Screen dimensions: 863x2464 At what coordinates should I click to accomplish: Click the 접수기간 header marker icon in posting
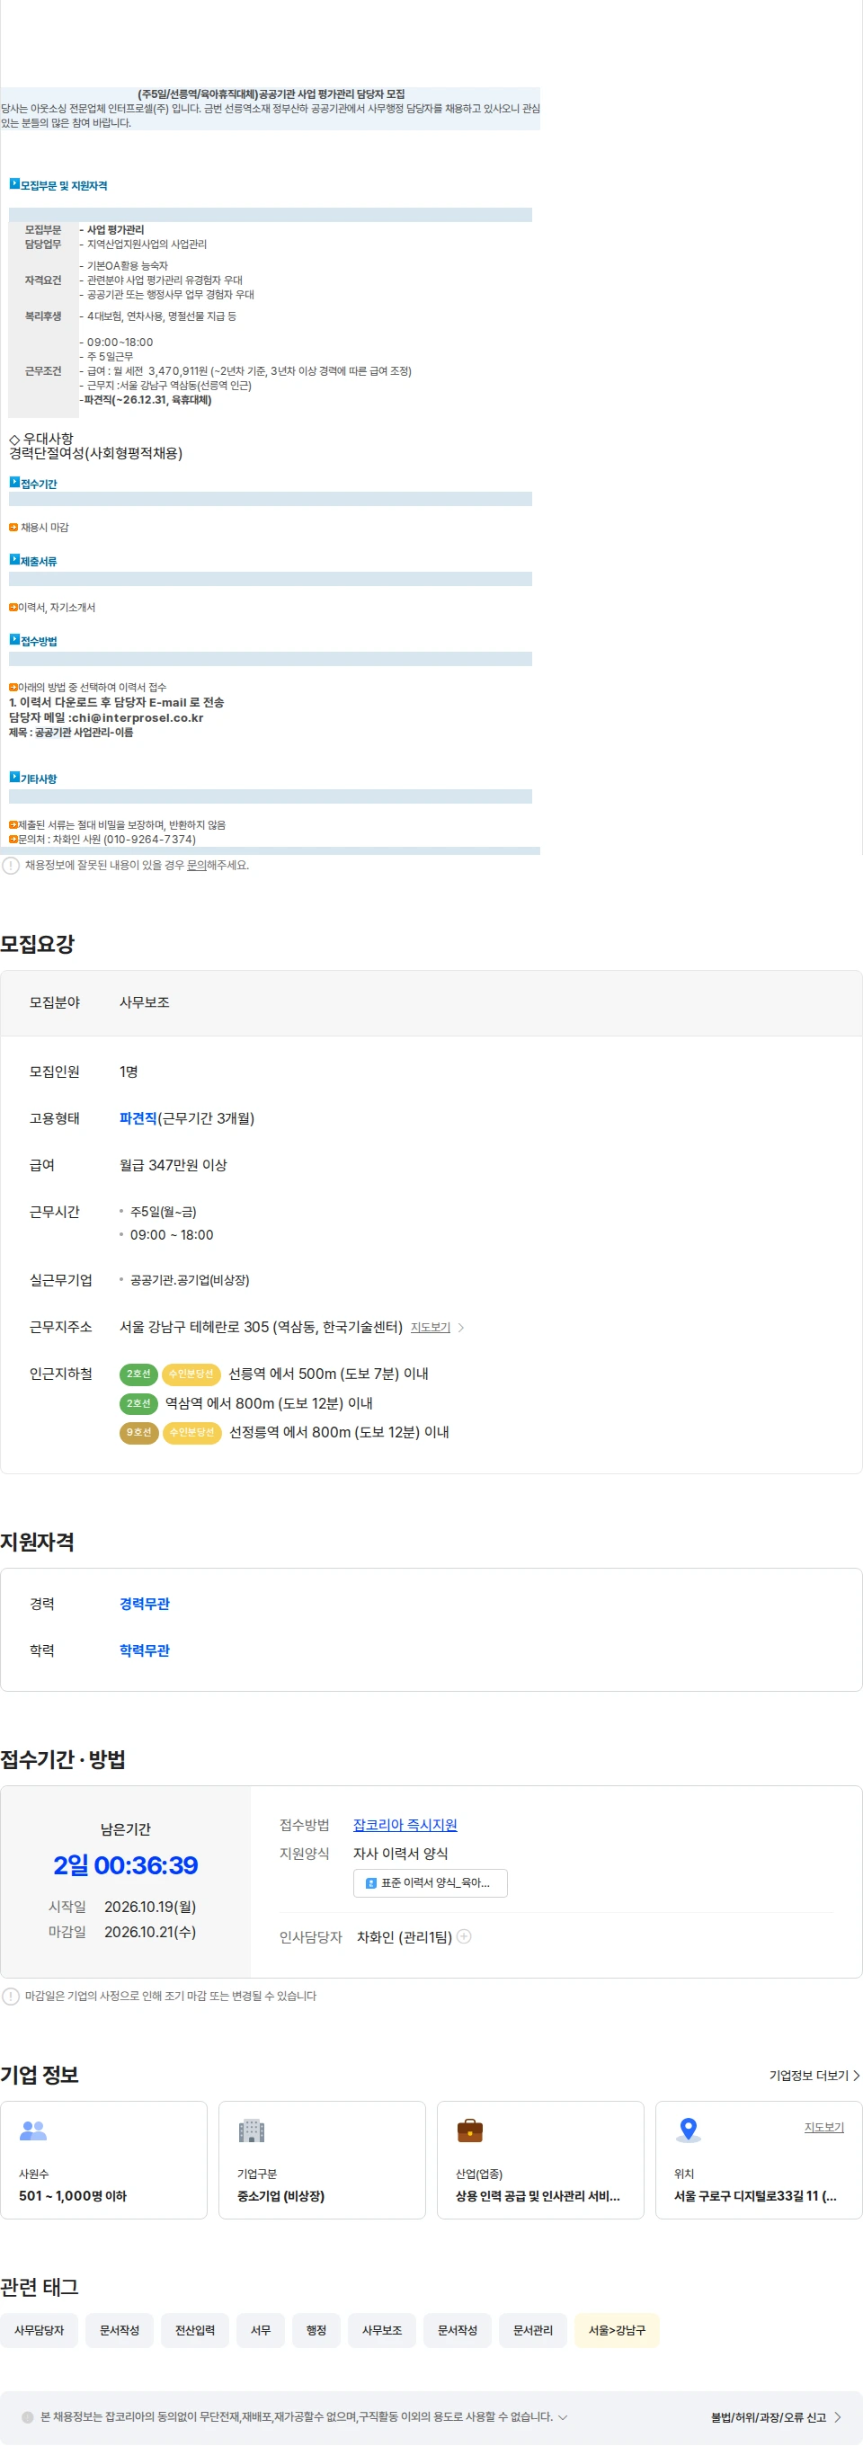pyautogui.click(x=14, y=482)
